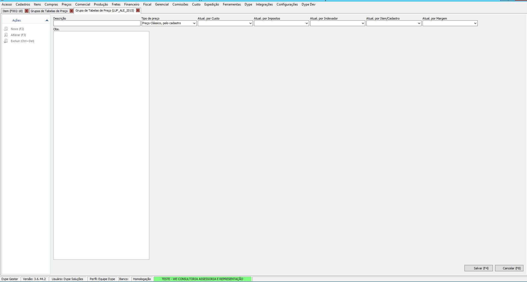The height and width of the screenshot is (282, 527).
Task: Open the Dype menu
Action: coord(248,4)
